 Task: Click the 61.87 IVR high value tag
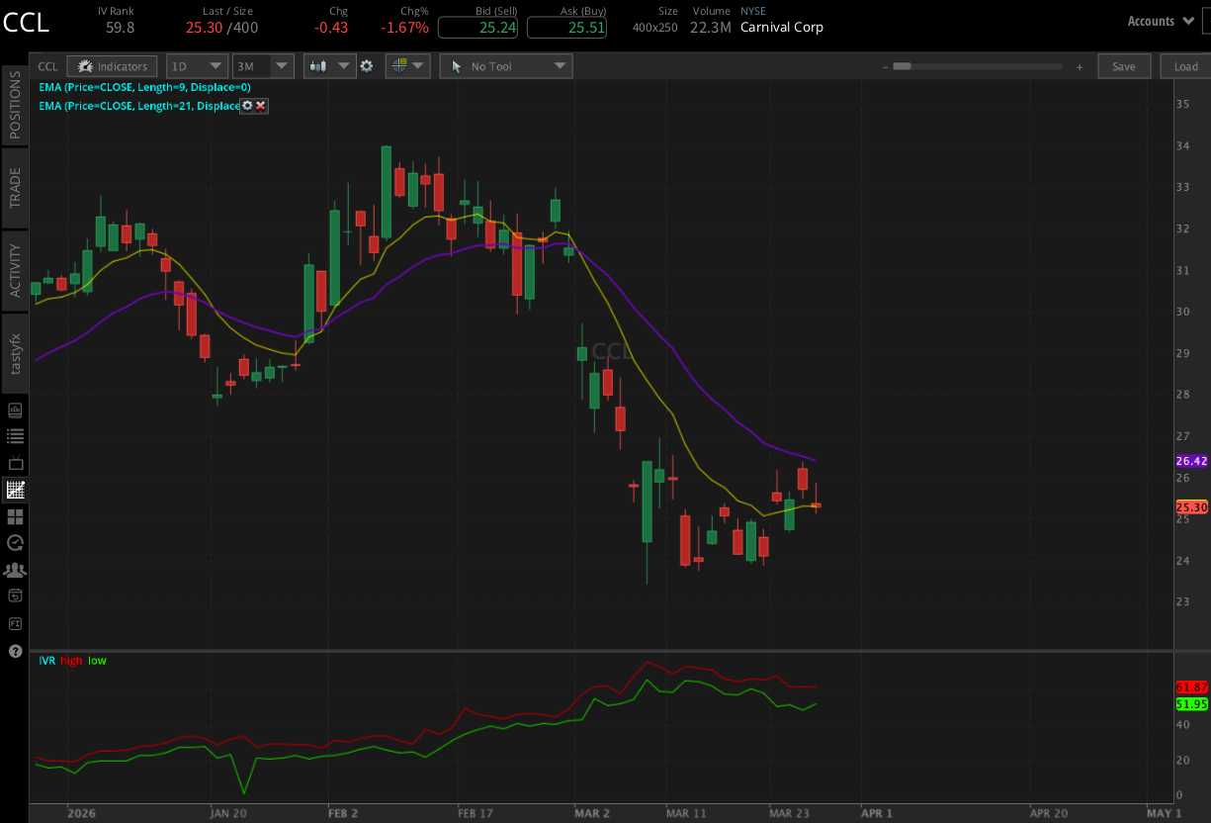[x=1191, y=686]
